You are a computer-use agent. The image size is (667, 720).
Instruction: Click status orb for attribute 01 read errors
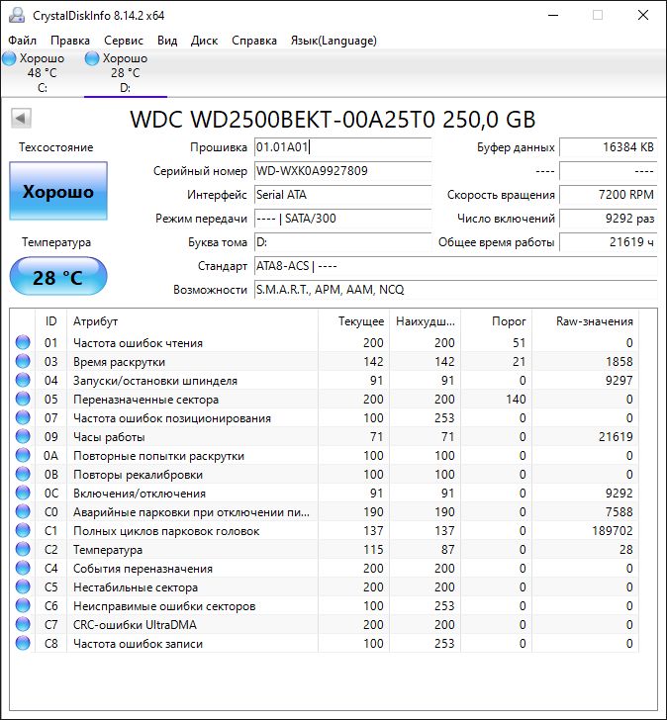click(x=23, y=343)
